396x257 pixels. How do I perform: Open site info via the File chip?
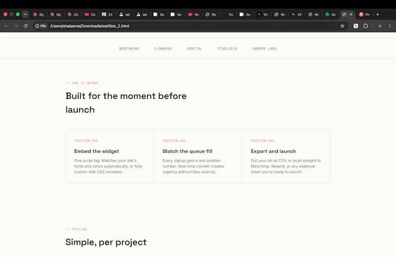pyautogui.click(x=41, y=26)
